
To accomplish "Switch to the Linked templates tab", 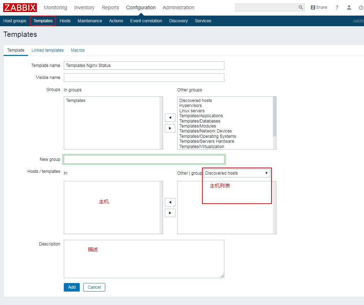I will click(47, 50).
